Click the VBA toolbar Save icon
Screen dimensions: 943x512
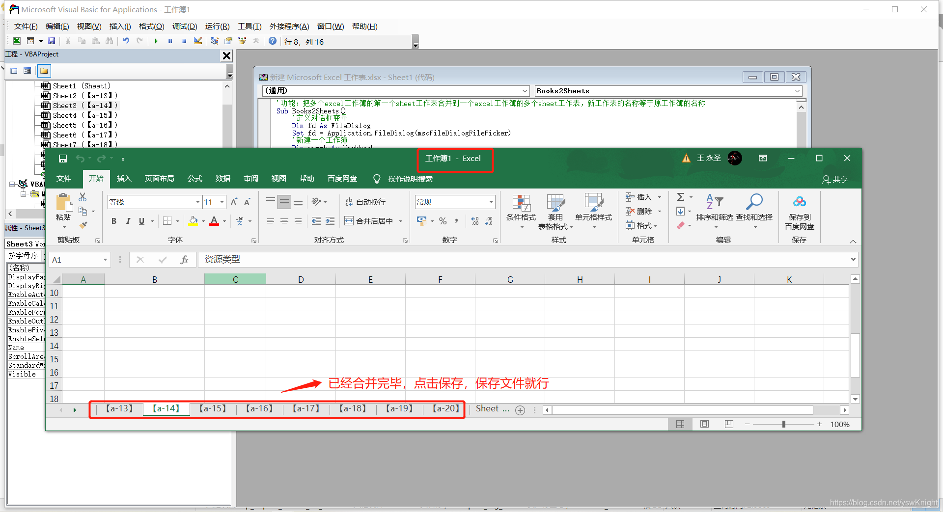click(52, 41)
